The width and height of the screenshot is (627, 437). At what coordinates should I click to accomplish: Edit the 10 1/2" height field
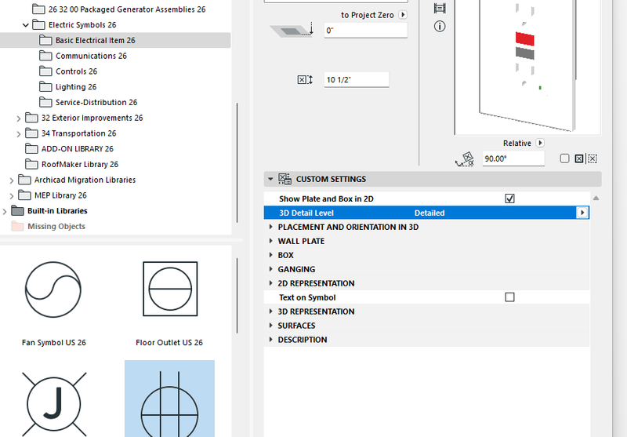point(357,80)
